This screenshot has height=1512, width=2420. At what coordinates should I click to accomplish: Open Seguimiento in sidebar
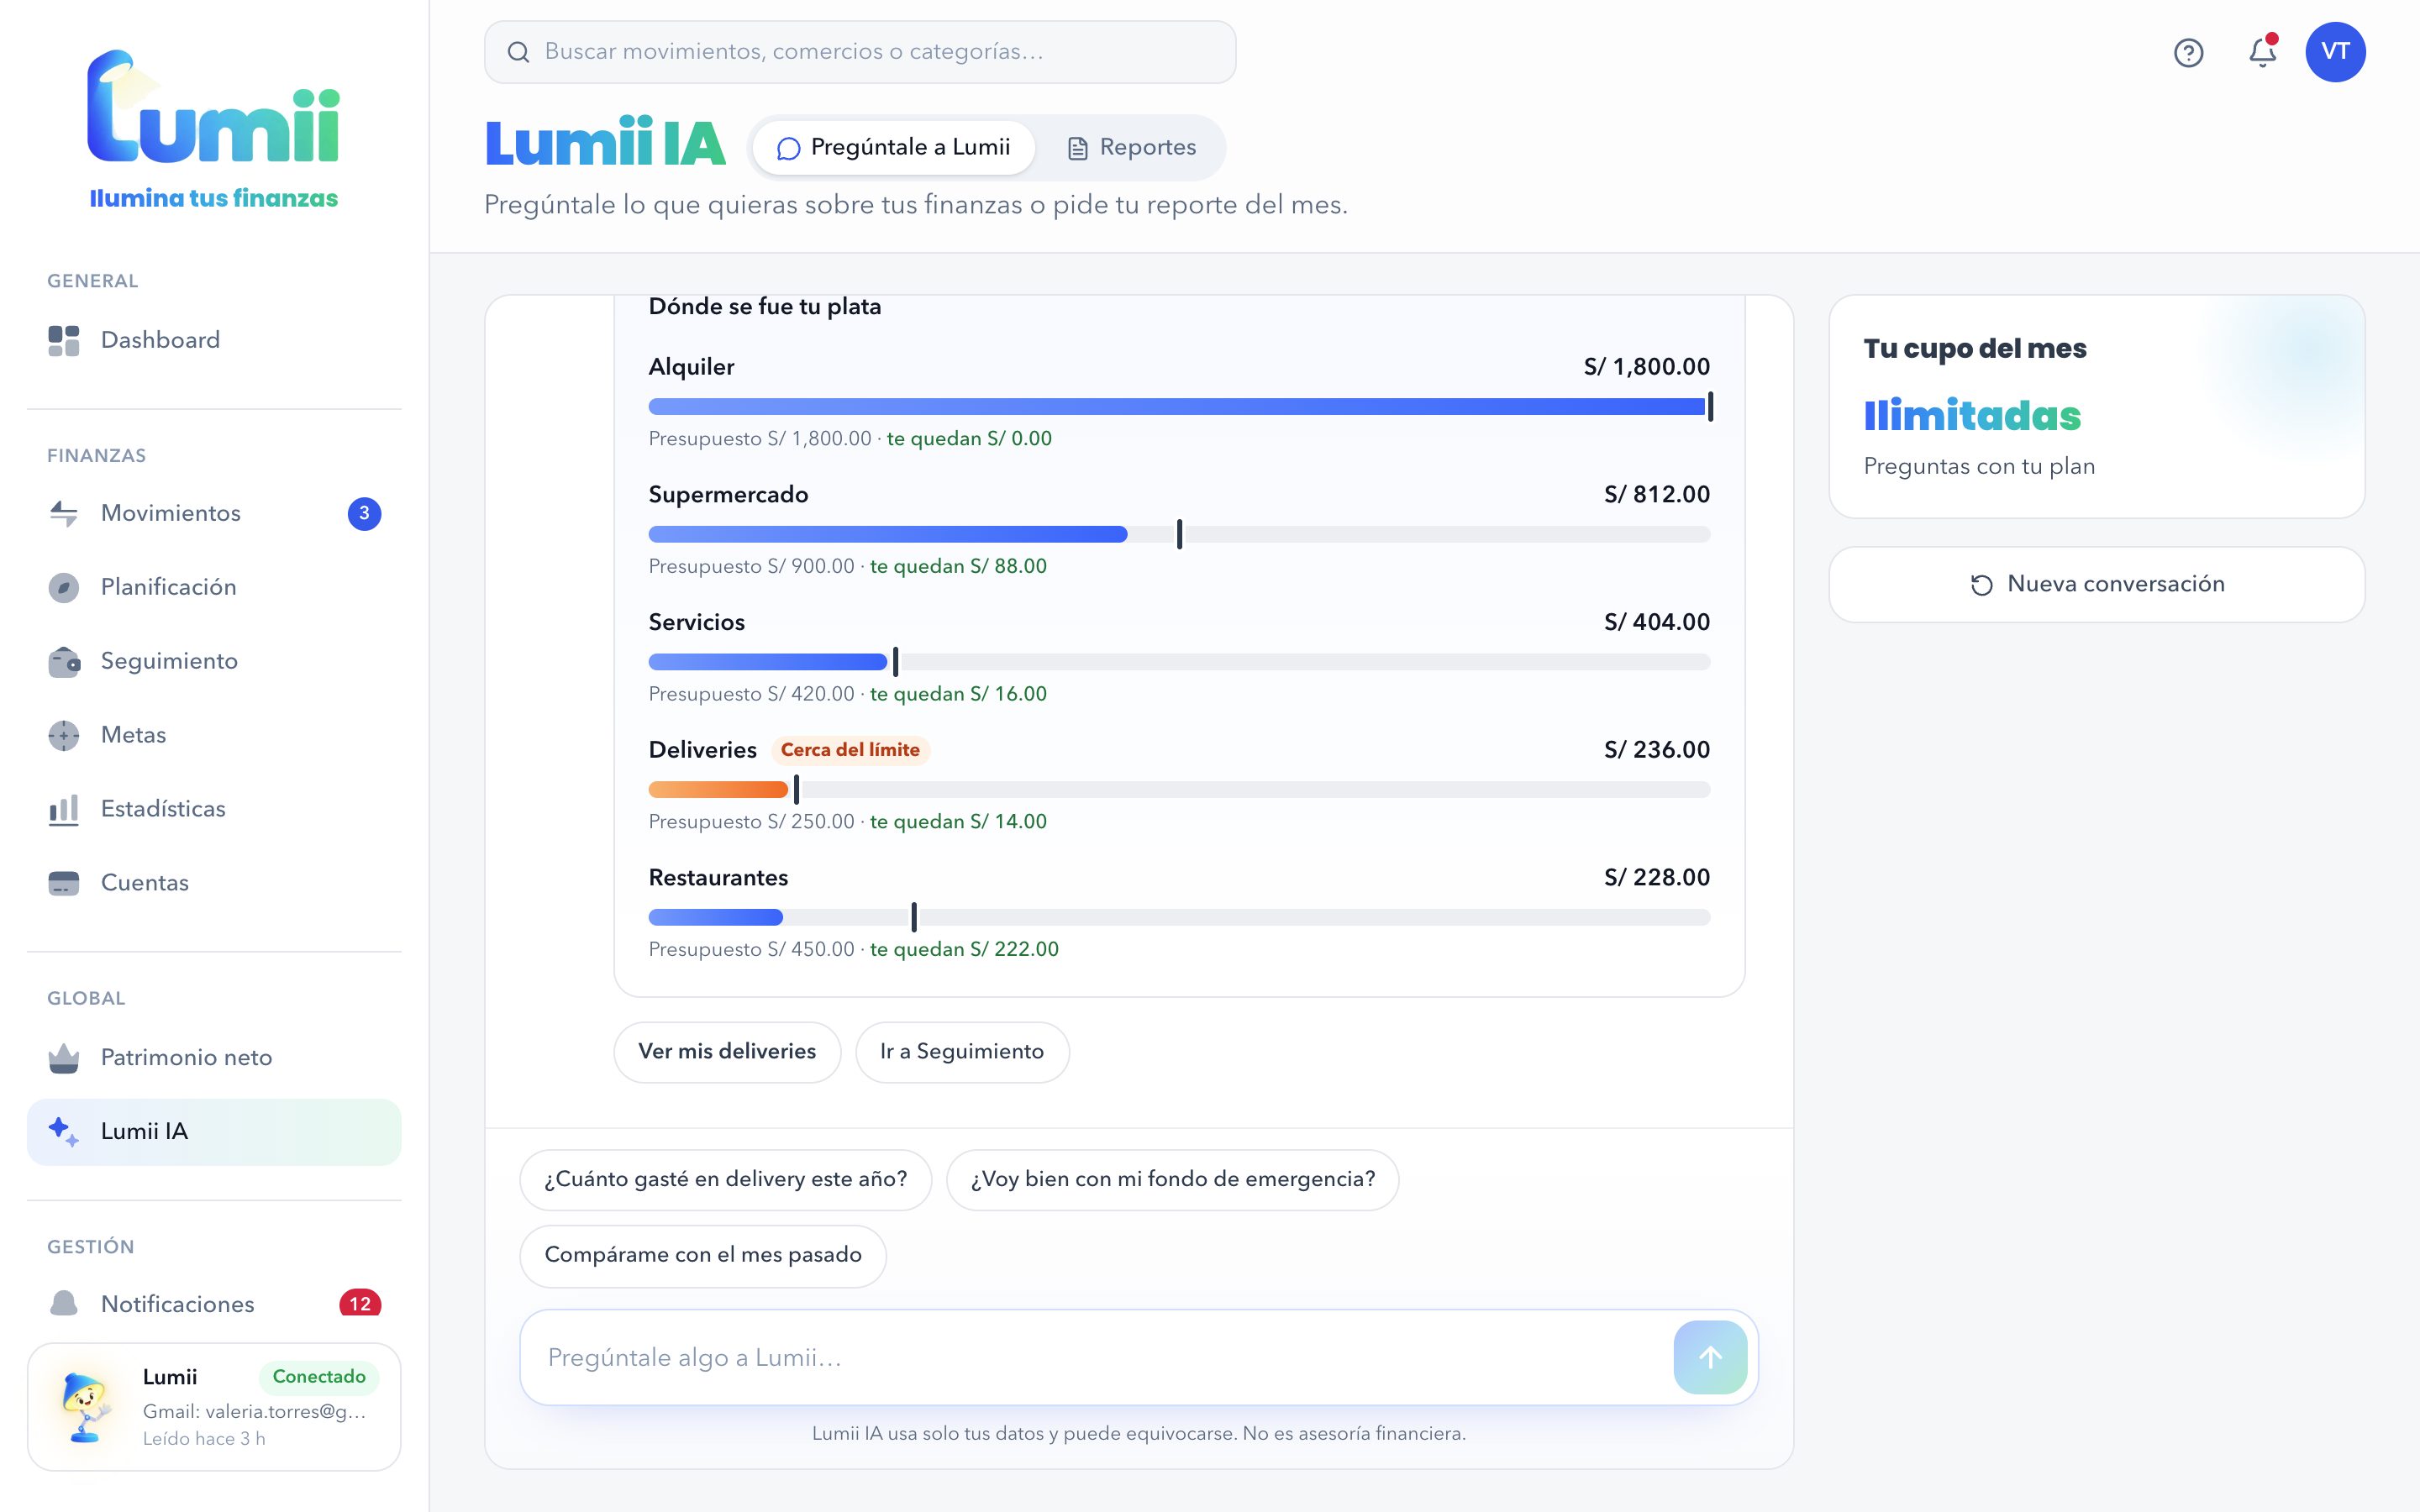tap(214, 661)
